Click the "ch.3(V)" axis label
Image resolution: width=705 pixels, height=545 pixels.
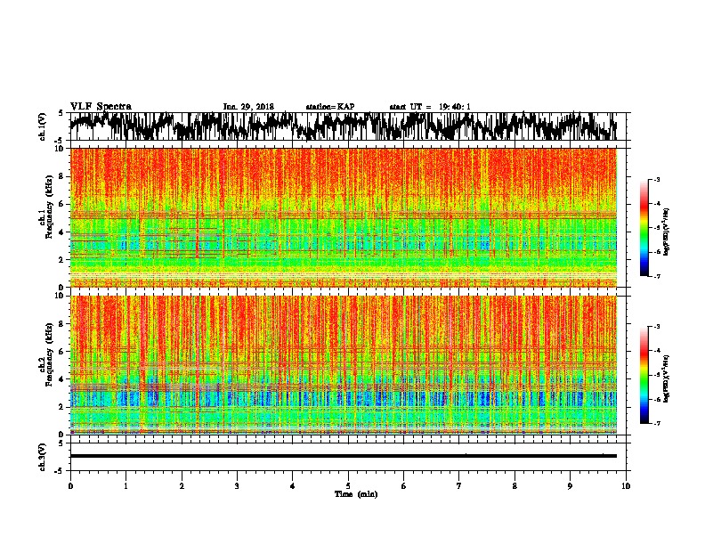click(43, 458)
